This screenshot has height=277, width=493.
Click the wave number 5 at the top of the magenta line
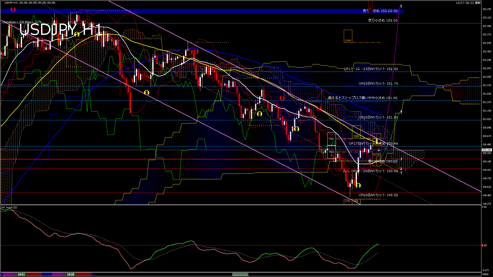[401, 6]
